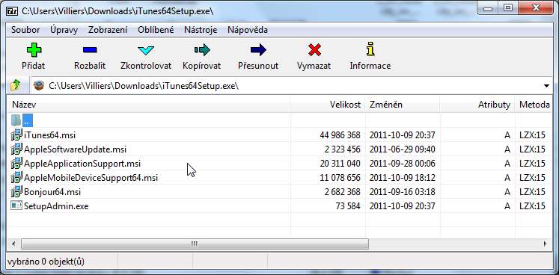Open the yellow Informace icon

click(x=370, y=49)
